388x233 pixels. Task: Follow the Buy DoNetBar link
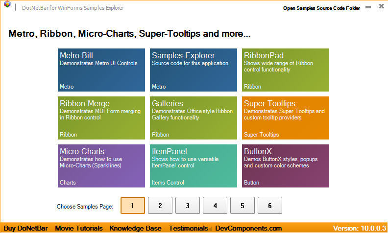click(x=25, y=228)
